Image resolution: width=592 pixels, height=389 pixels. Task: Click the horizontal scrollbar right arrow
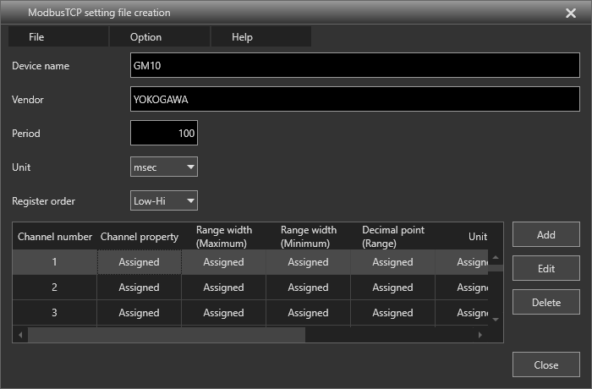pyautogui.click(x=480, y=335)
